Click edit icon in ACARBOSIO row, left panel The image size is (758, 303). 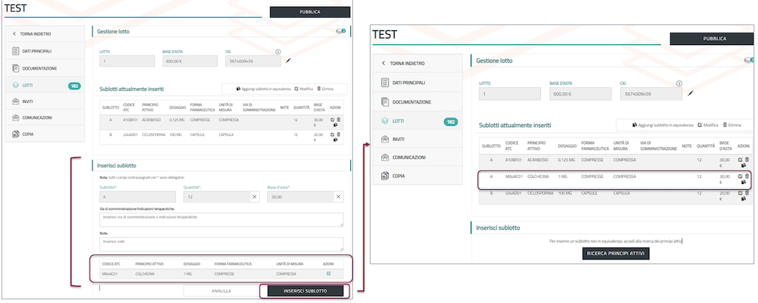click(333, 119)
